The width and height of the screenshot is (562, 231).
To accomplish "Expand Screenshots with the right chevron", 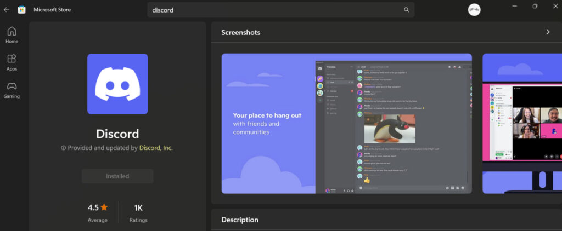I will (547, 32).
